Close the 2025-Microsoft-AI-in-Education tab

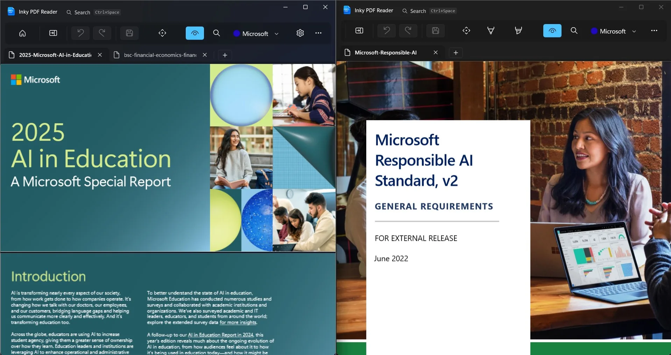(x=100, y=55)
